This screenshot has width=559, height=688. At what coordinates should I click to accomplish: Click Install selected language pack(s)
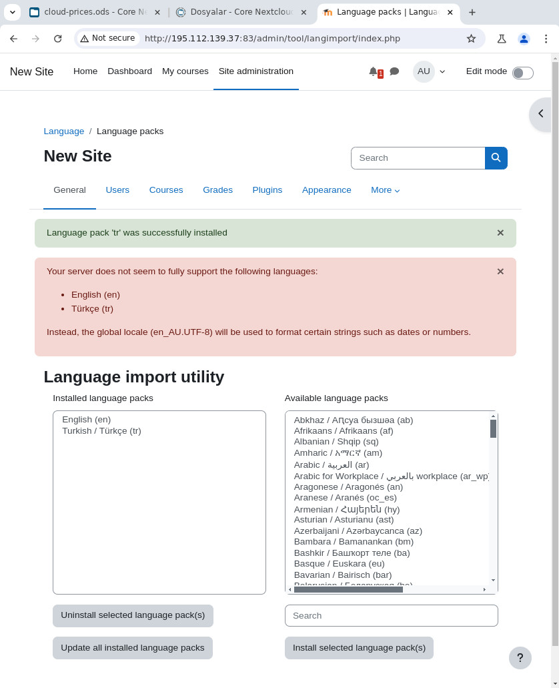point(359,647)
